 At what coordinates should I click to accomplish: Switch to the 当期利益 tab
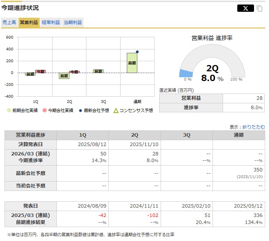click(x=73, y=22)
